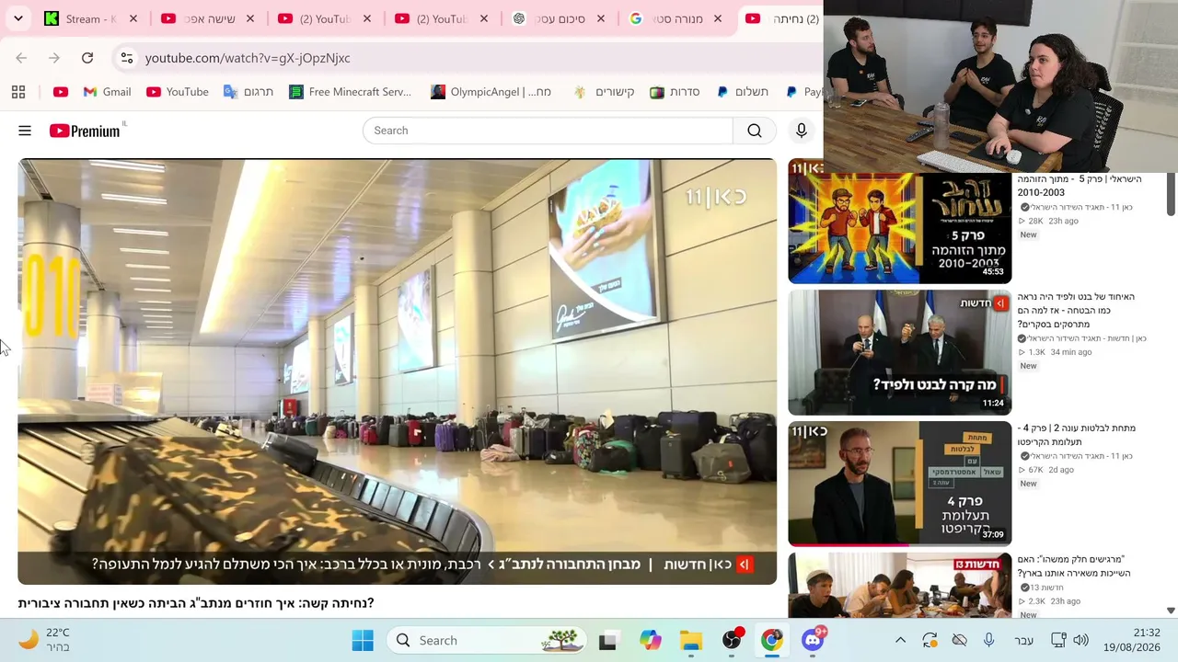Open the קישורים bookmark folder
The height and width of the screenshot is (662, 1178).
coord(604,92)
